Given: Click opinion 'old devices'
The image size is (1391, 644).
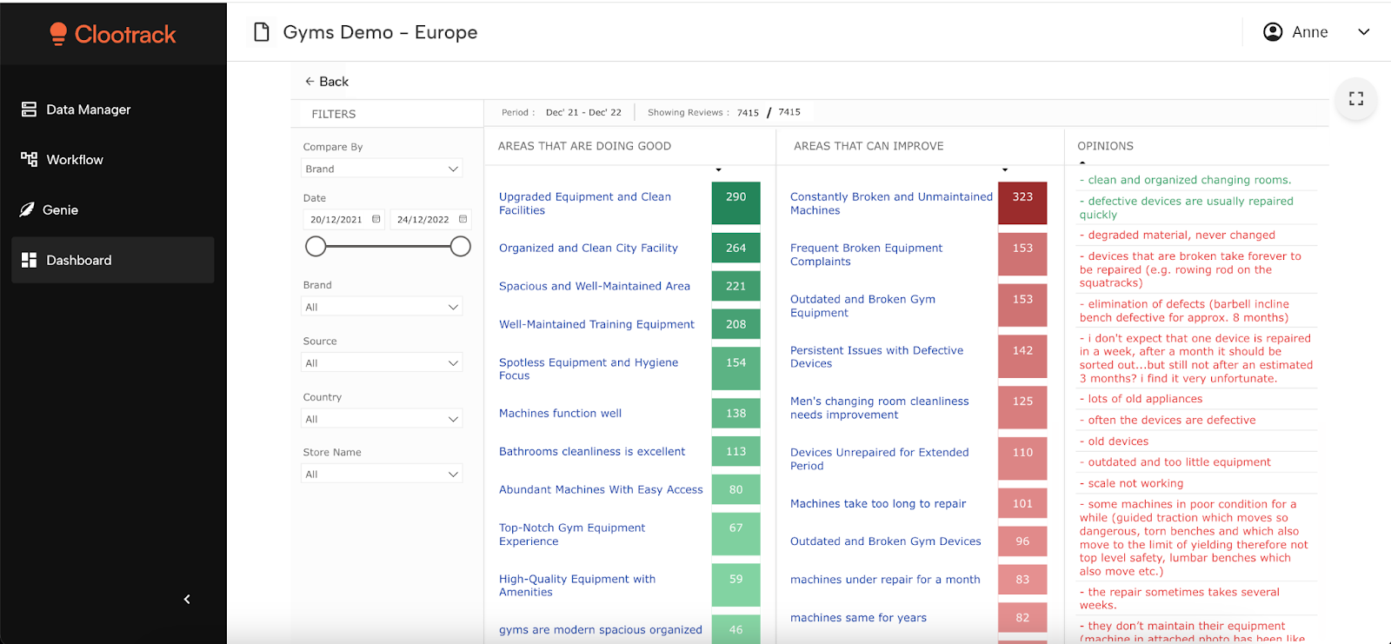Looking at the screenshot, I should (x=1115, y=442).
